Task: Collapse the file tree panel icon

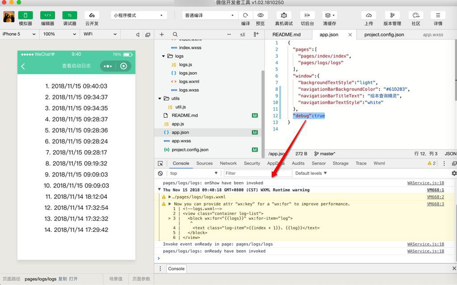Action: [256, 34]
